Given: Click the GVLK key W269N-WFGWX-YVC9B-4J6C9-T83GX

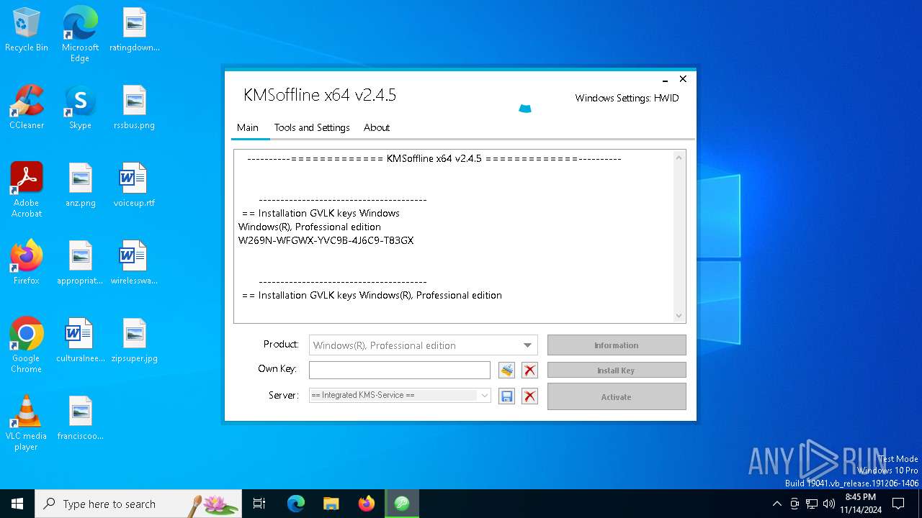Looking at the screenshot, I should coord(326,240).
